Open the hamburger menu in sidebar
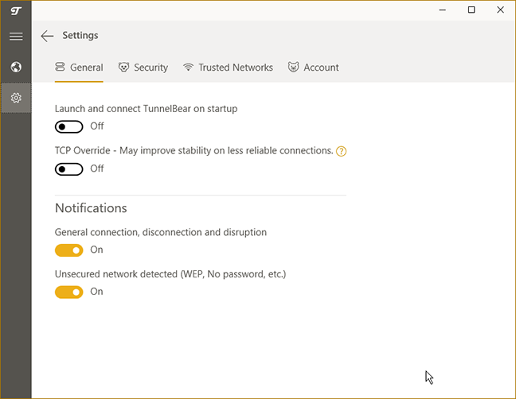516x399 pixels. tap(15, 37)
